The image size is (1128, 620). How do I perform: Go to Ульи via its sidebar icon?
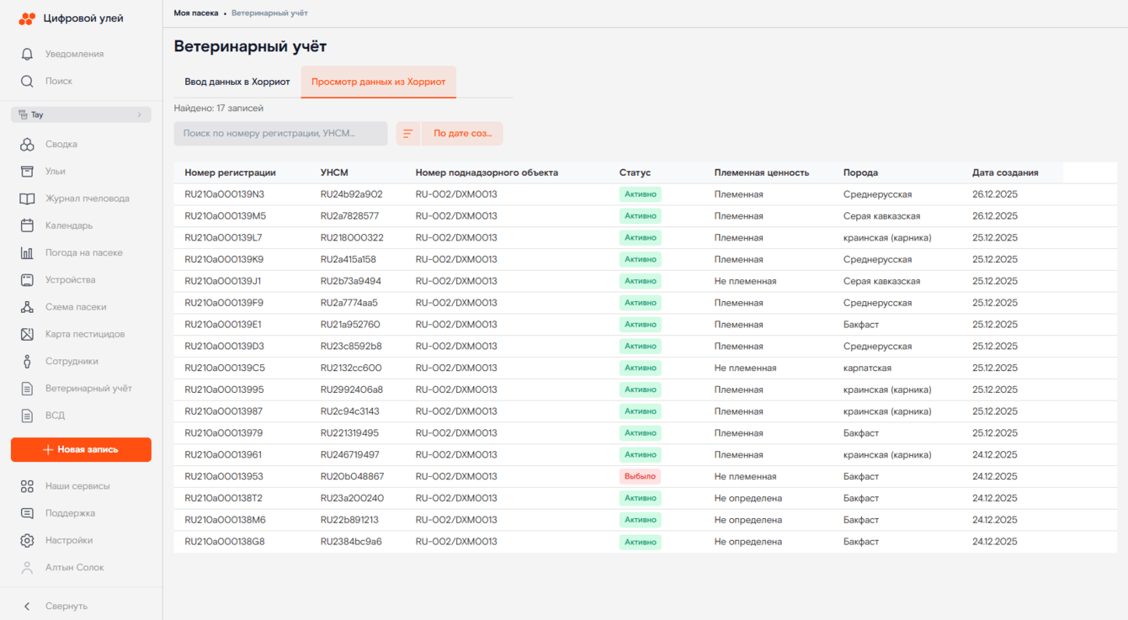click(x=27, y=172)
